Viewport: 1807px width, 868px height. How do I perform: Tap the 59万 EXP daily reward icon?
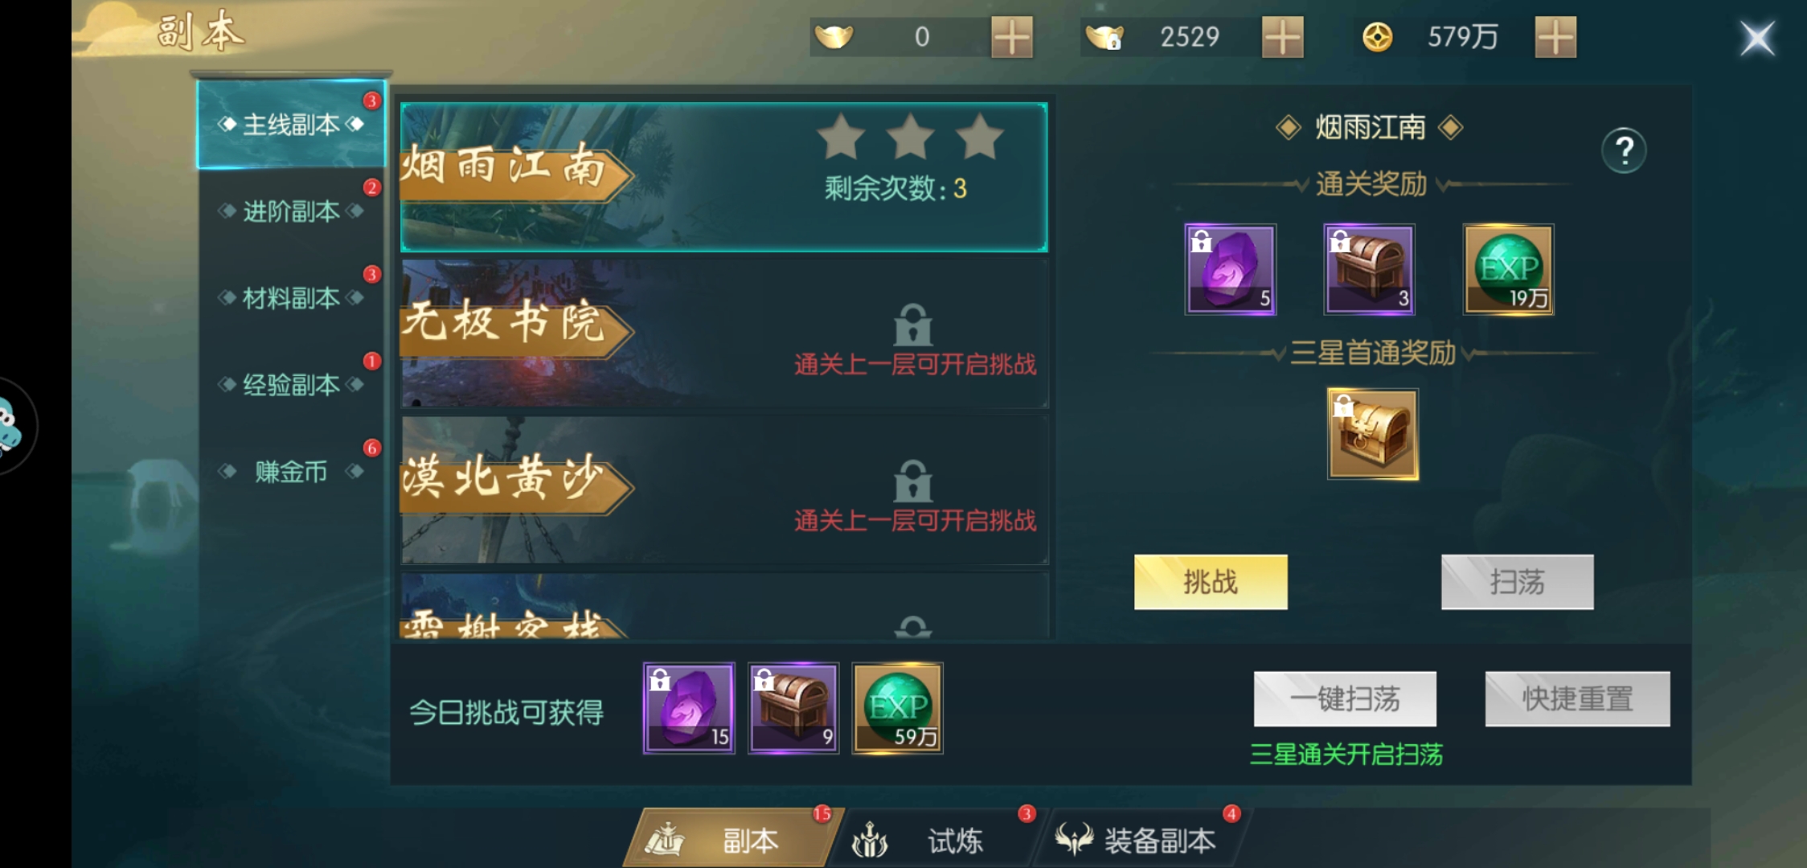tap(898, 708)
